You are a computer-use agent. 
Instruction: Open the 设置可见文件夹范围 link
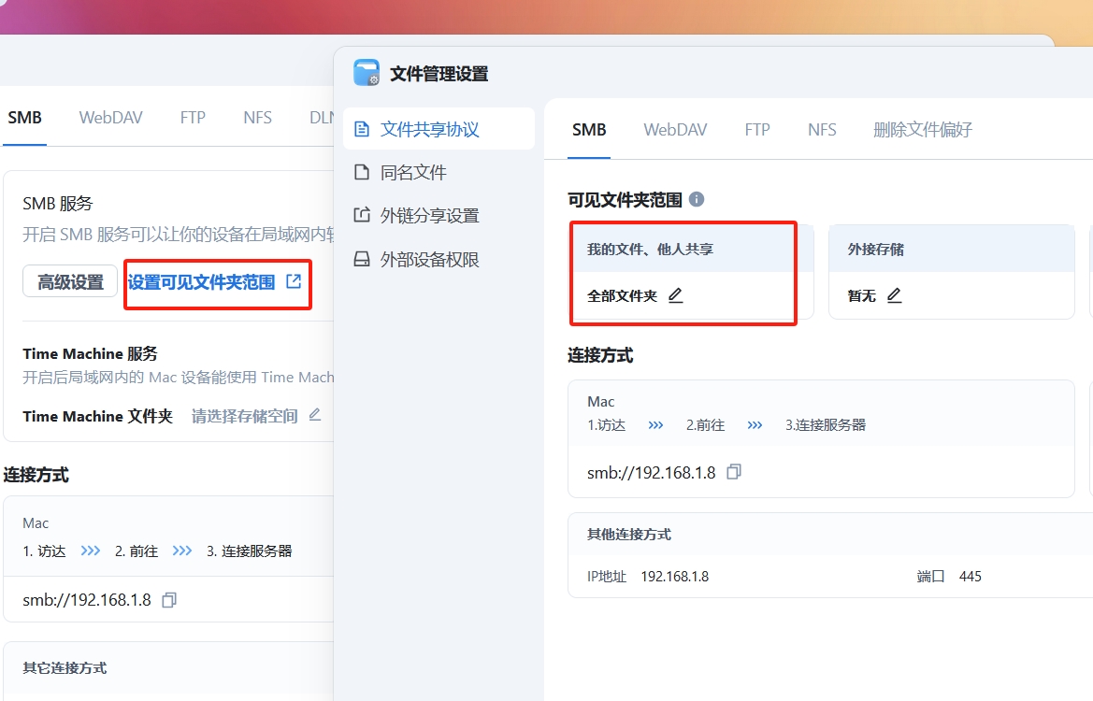[201, 281]
